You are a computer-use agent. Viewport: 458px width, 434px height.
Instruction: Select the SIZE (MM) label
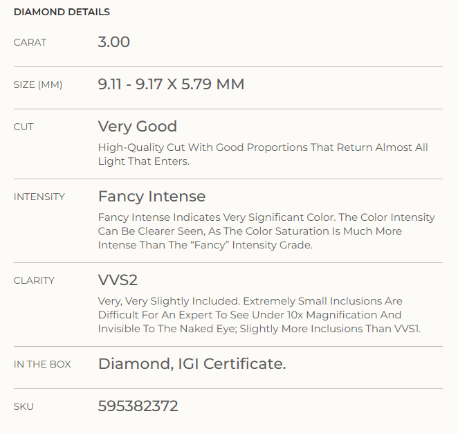click(x=38, y=84)
